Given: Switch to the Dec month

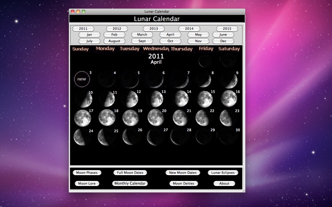Looking at the screenshot, I should pyautogui.click(x=223, y=41).
